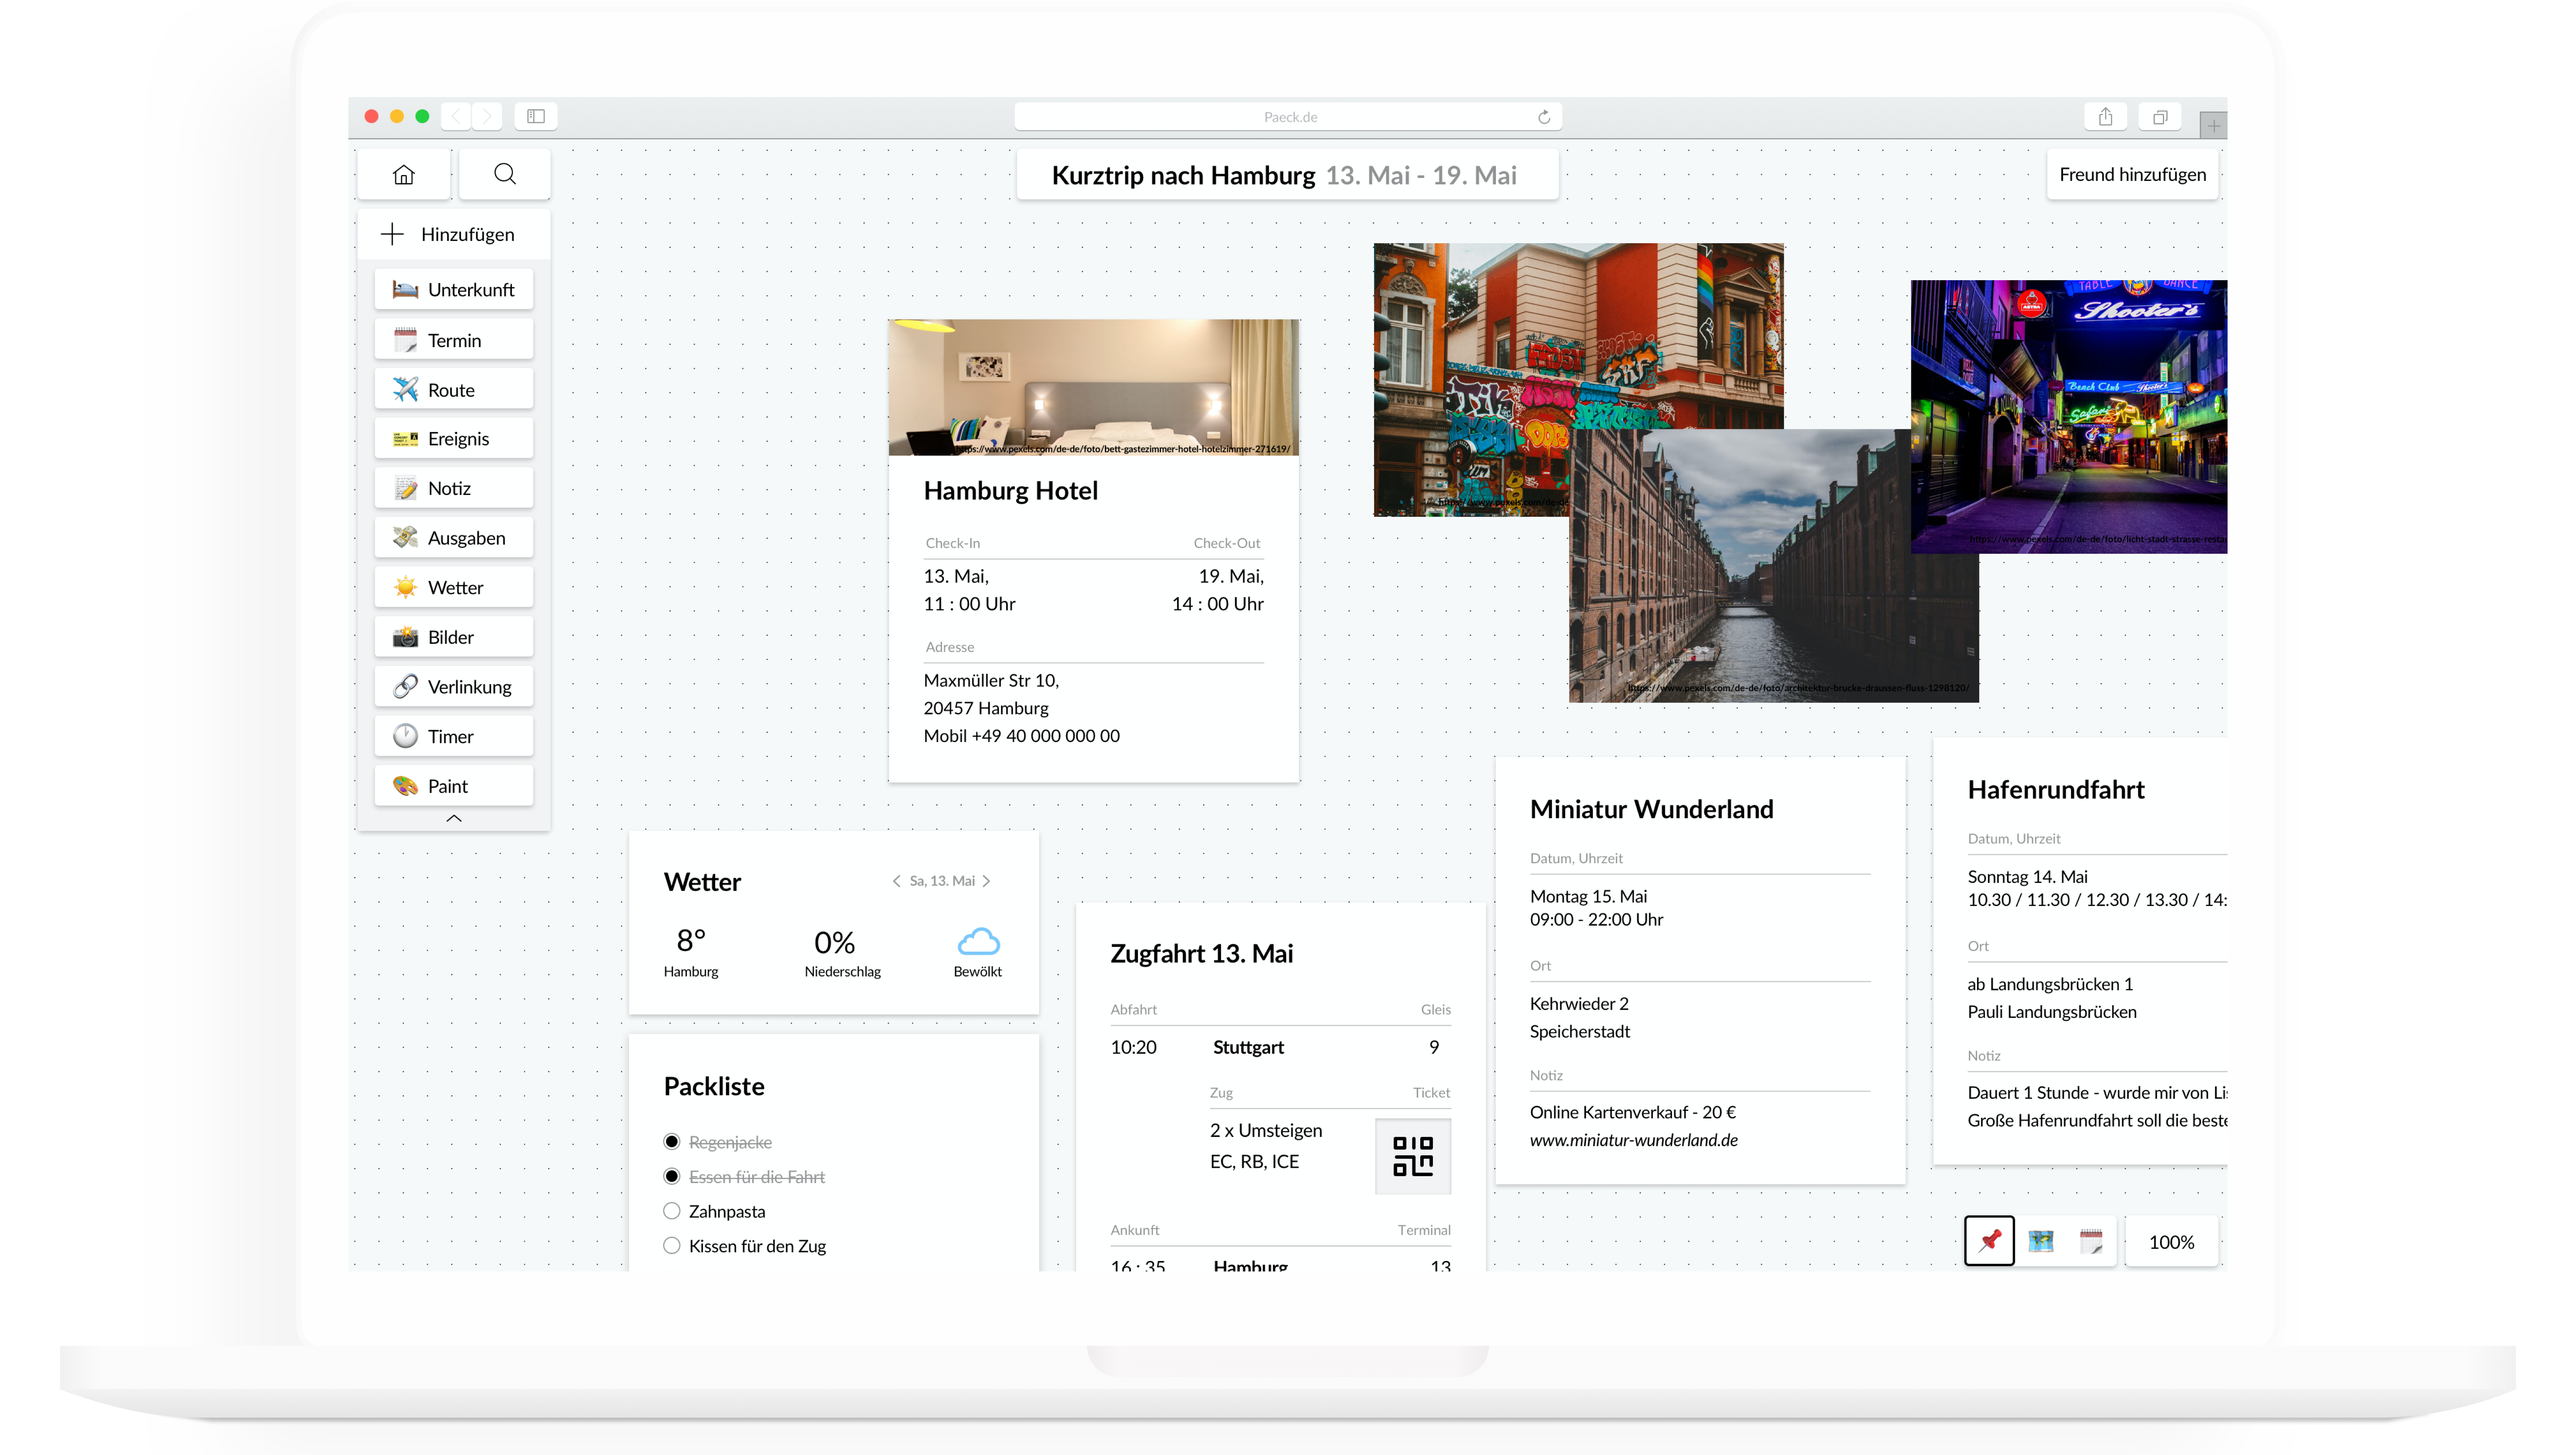This screenshot has width=2576, height=1455.
Task: Click the Hafenrundfahrt card title
Action: tap(2056, 790)
